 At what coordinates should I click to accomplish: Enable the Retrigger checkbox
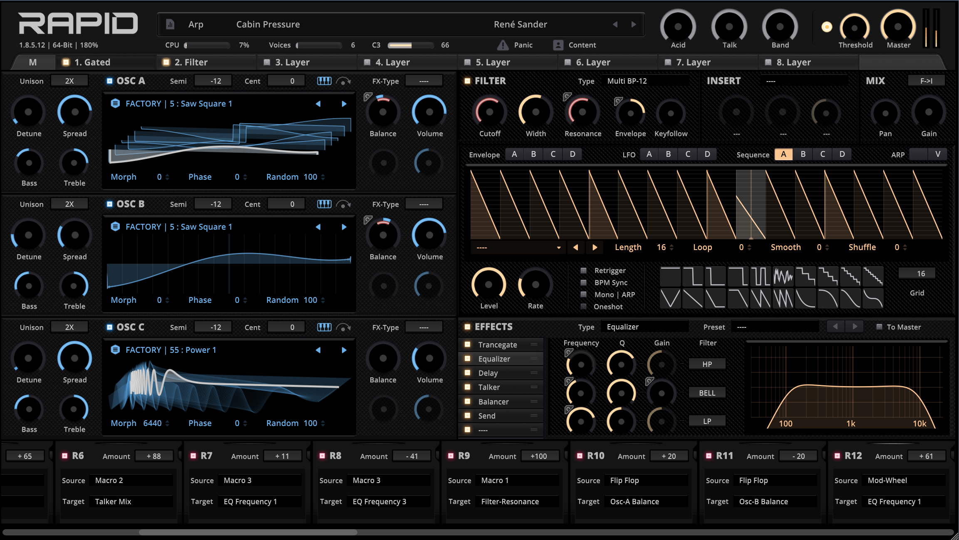click(583, 270)
